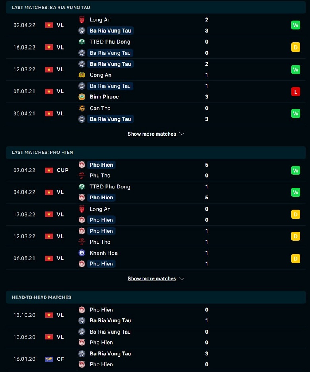Click the yellow D badge, 16.03.22 match
Screen dimensions: 310x372
(296, 47)
